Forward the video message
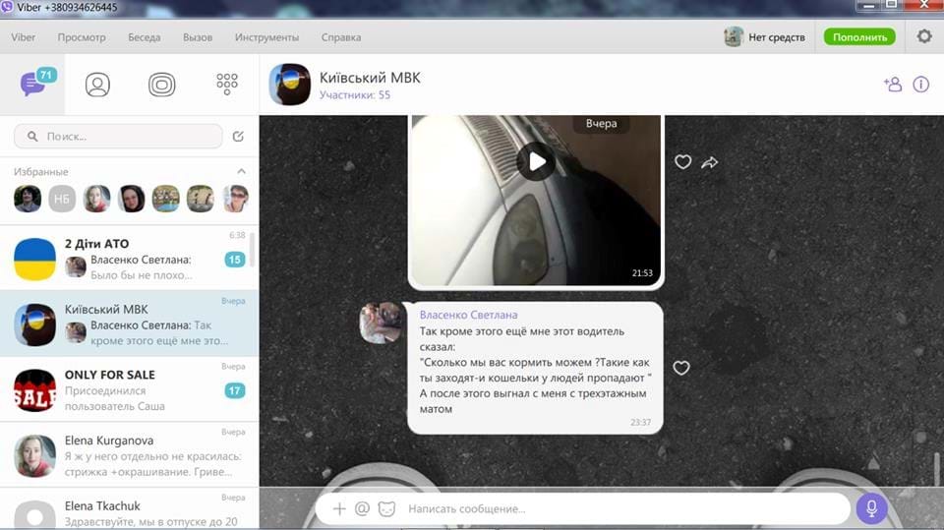The height and width of the screenshot is (530, 944). coord(710,162)
